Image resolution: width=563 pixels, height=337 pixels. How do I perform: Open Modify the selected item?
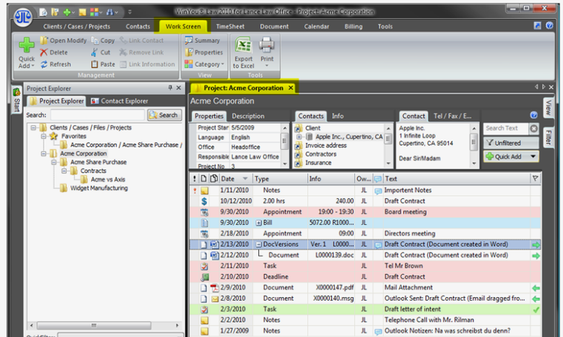pyautogui.click(x=64, y=41)
